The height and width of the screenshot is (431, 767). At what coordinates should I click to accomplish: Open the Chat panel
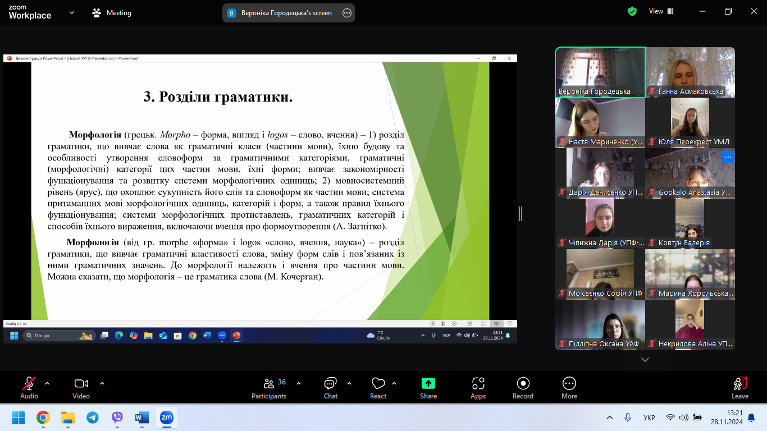pyautogui.click(x=330, y=388)
